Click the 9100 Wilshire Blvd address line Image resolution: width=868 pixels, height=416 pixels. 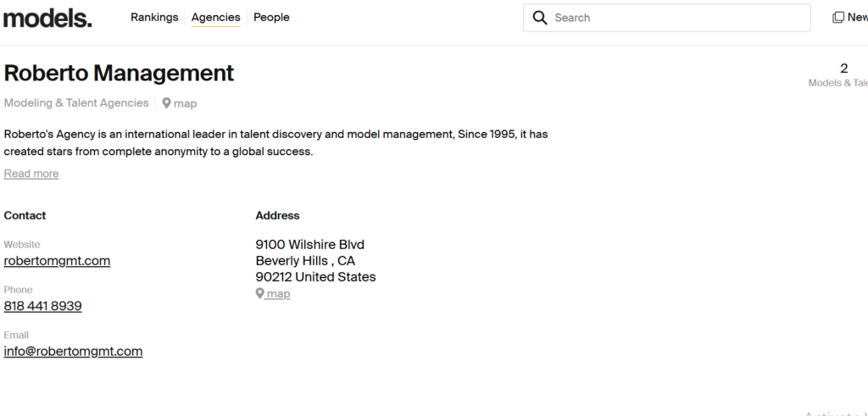coord(309,245)
